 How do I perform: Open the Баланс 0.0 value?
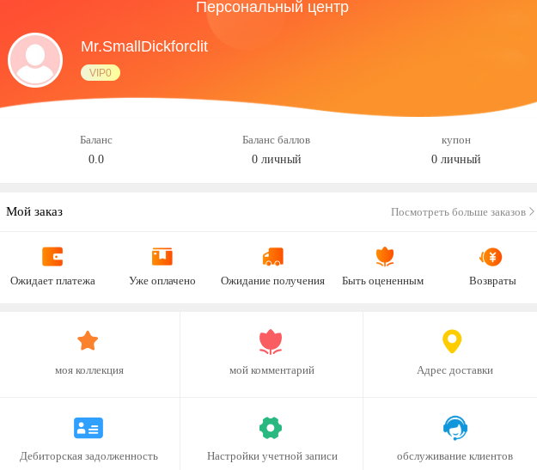96,159
